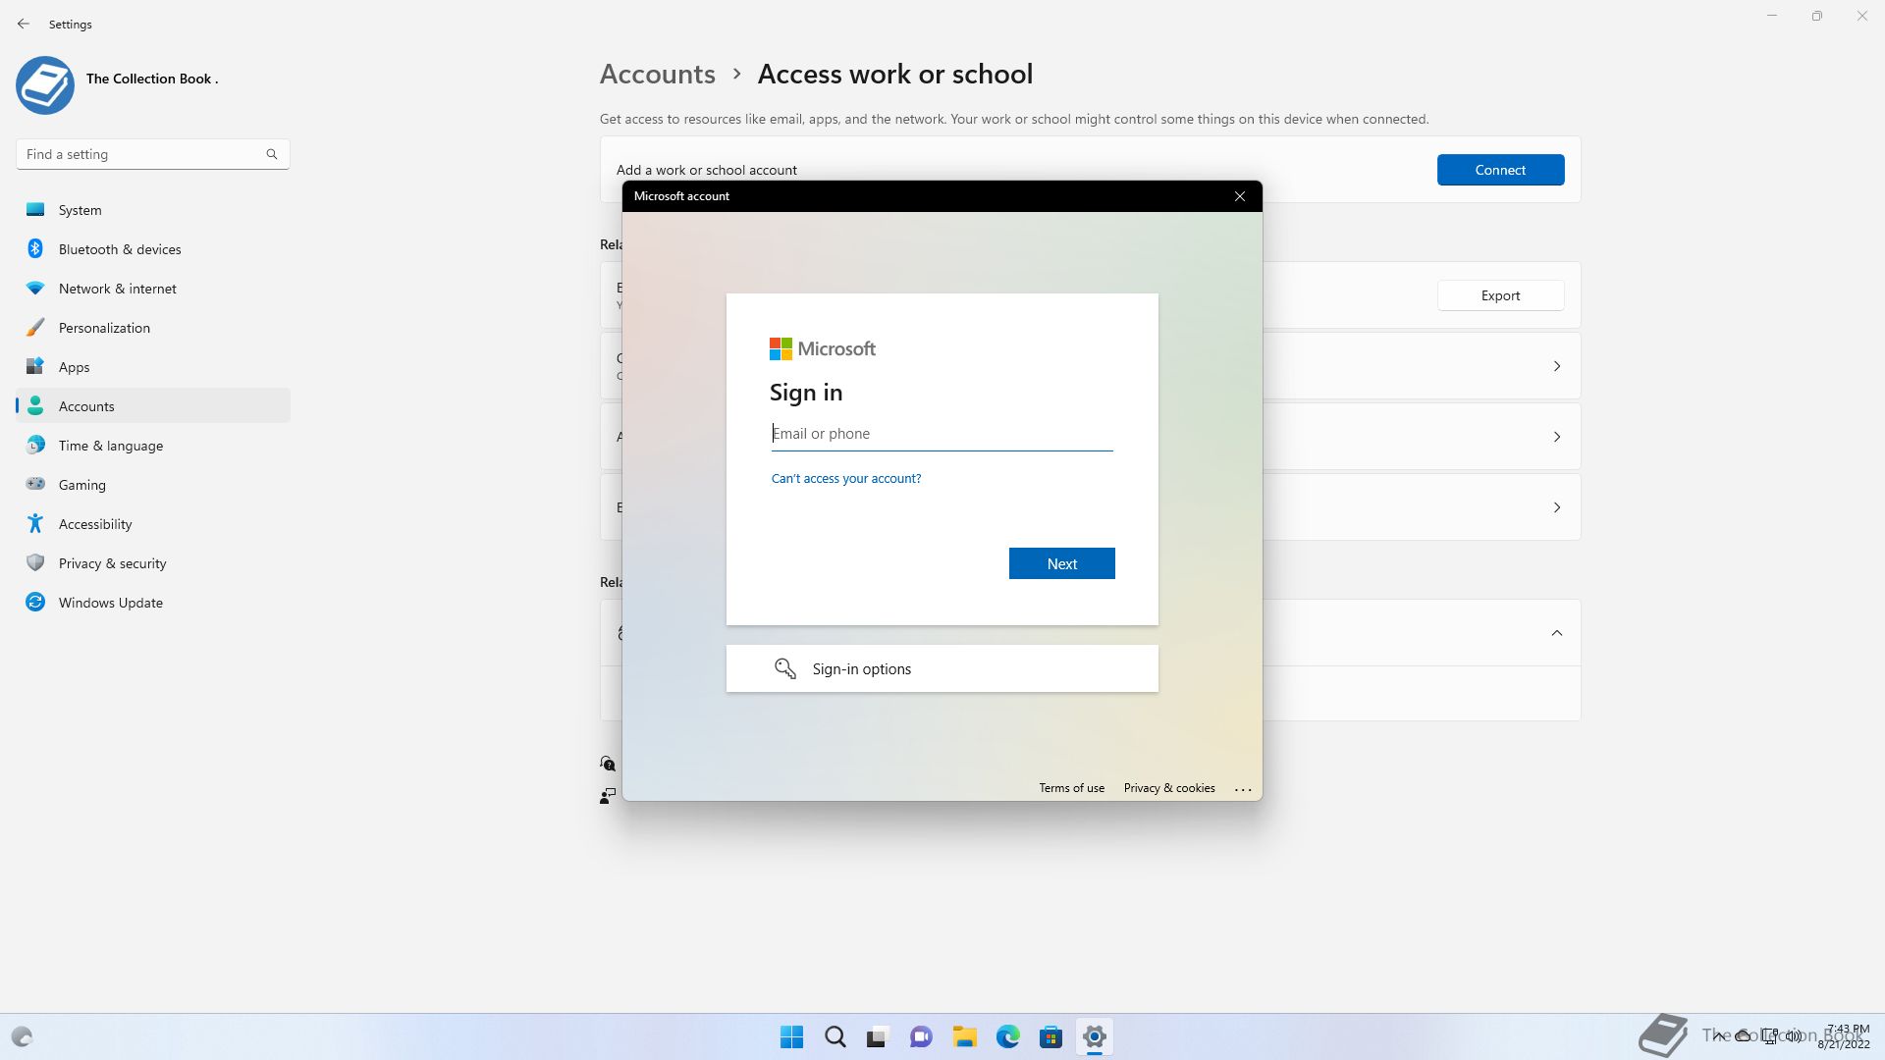Click the "Add a work or school account" text
Image resolution: width=1885 pixels, height=1060 pixels.
click(x=707, y=170)
